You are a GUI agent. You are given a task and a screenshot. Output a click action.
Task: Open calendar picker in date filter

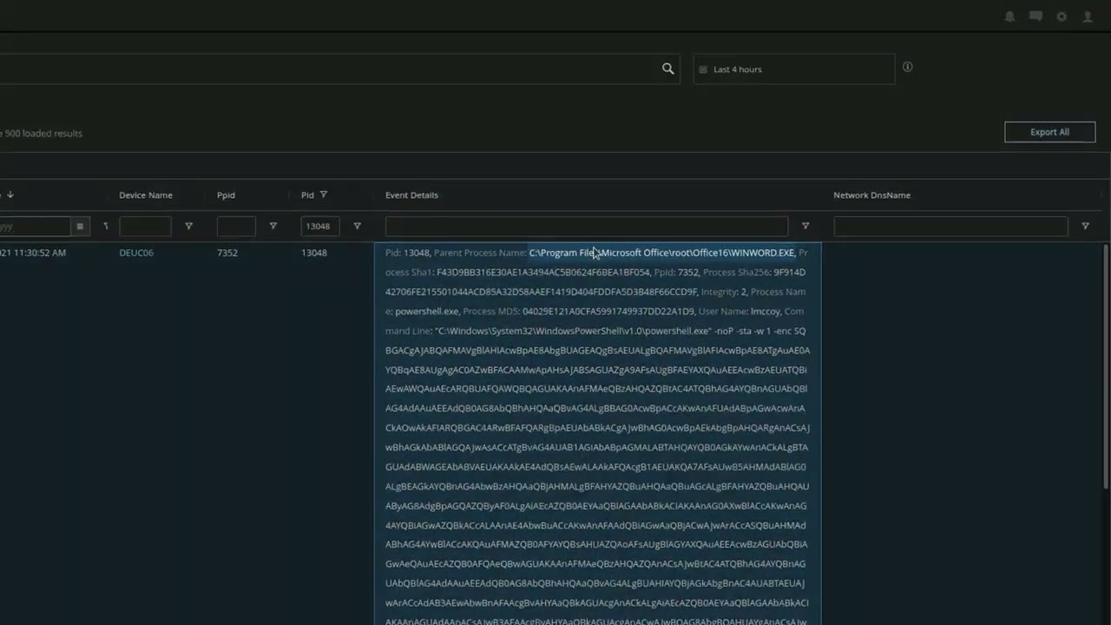79,227
